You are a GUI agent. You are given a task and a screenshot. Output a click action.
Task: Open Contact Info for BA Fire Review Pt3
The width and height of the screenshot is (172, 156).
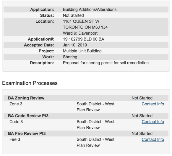[153, 139]
